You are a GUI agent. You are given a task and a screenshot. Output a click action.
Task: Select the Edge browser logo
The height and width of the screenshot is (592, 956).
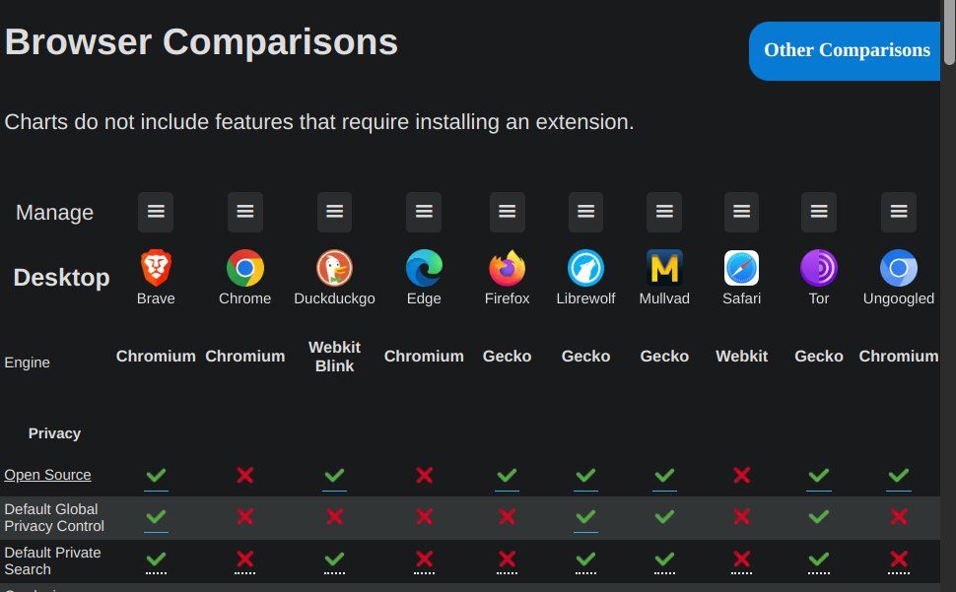(424, 267)
